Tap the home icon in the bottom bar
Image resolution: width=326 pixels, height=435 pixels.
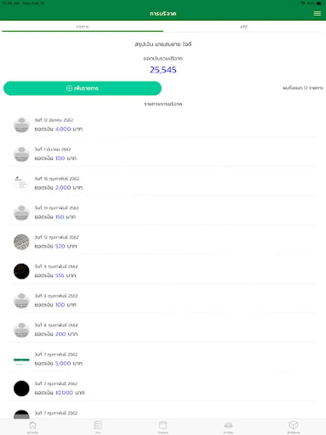32,425
